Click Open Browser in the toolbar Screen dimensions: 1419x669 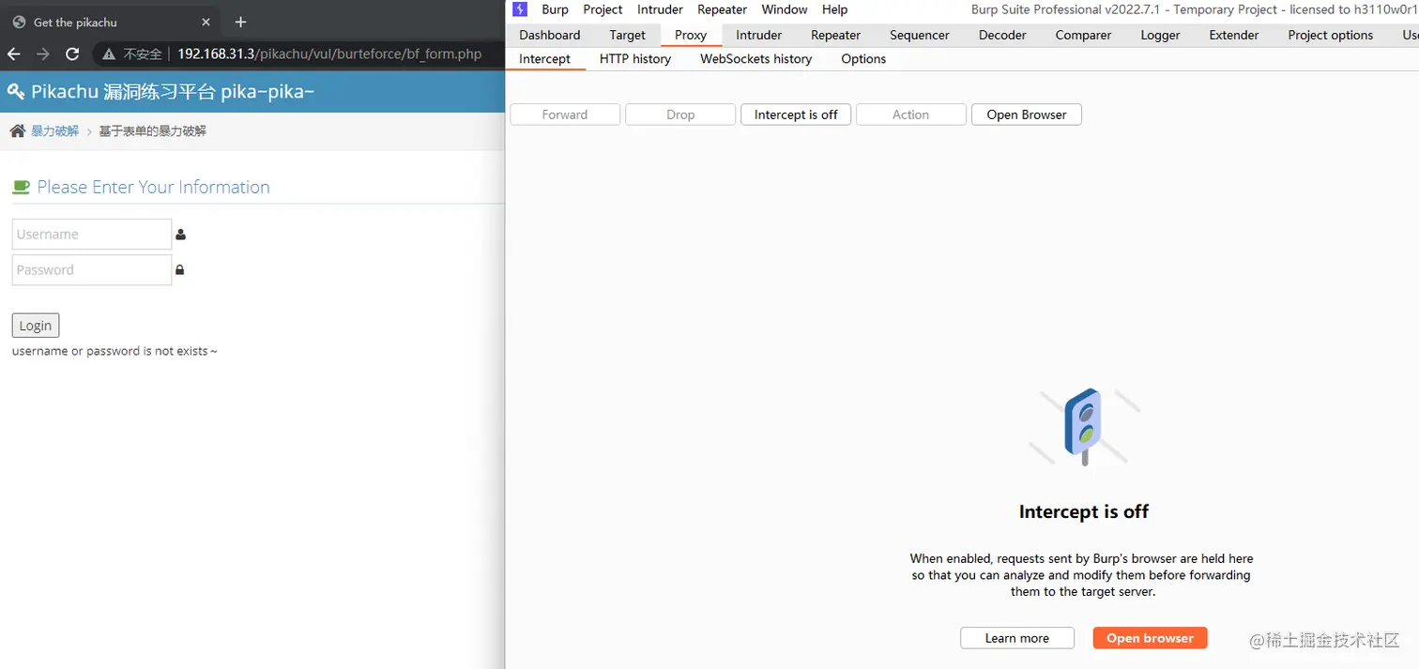coord(1027,114)
